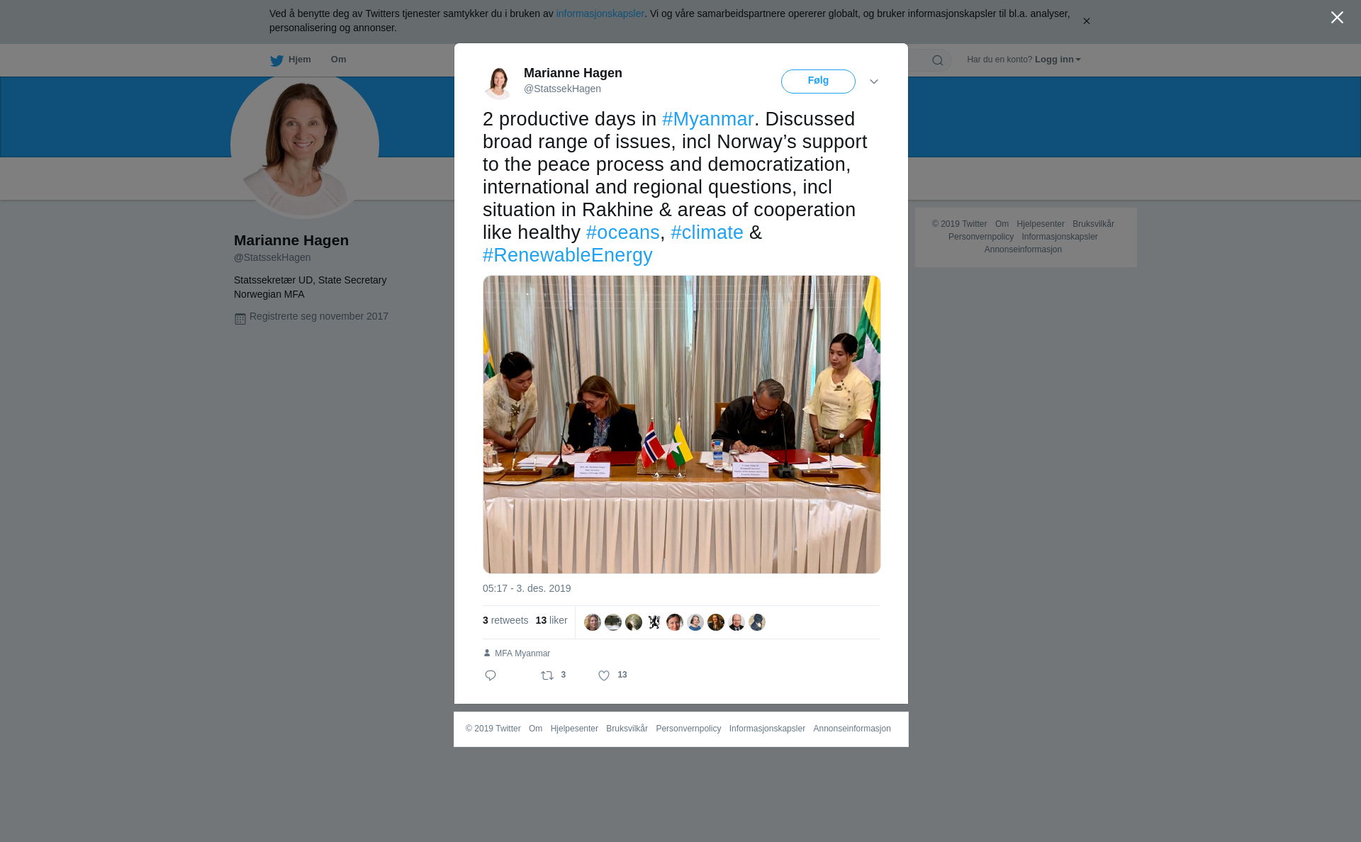Screen dimensions: 1361x842
Task: Open first liker's avatar in likes row
Action: click(593, 622)
